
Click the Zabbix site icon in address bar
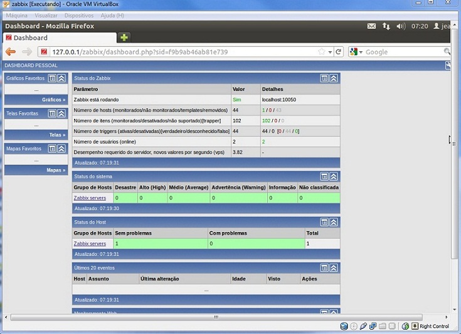point(44,52)
